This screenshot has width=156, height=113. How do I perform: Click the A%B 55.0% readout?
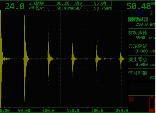point(92,3)
